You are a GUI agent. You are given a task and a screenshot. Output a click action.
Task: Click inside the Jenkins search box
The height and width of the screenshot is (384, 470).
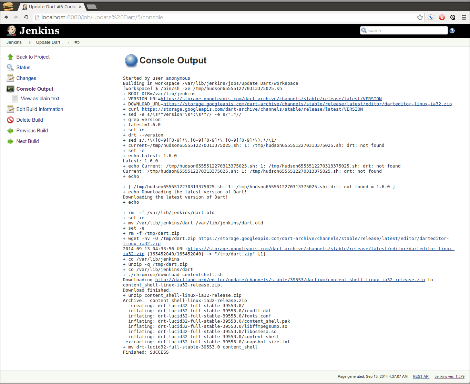tap(403, 30)
